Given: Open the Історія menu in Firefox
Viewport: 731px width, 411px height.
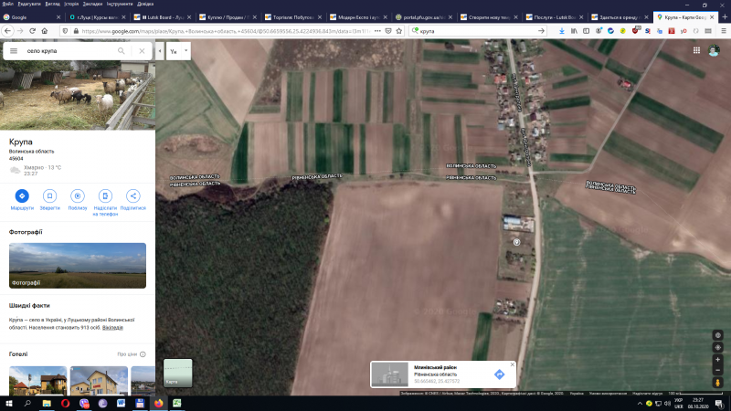Looking at the screenshot, I should [71, 4].
